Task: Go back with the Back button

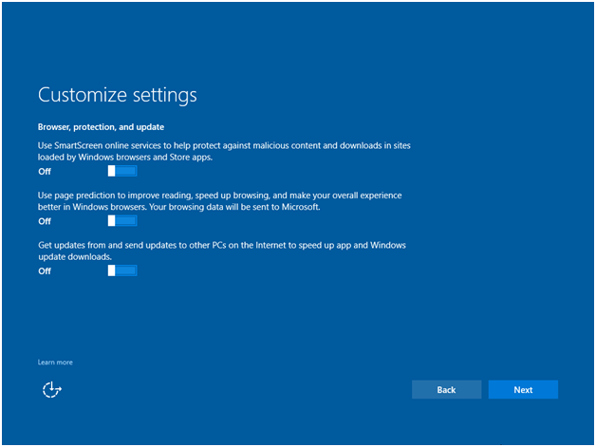Action: click(x=446, y=390)
